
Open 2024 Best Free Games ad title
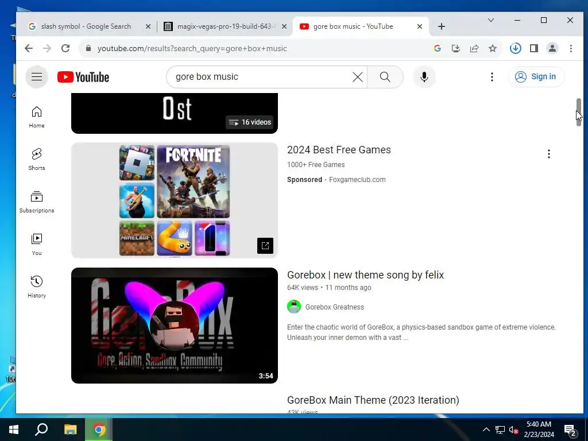point(339,150)
